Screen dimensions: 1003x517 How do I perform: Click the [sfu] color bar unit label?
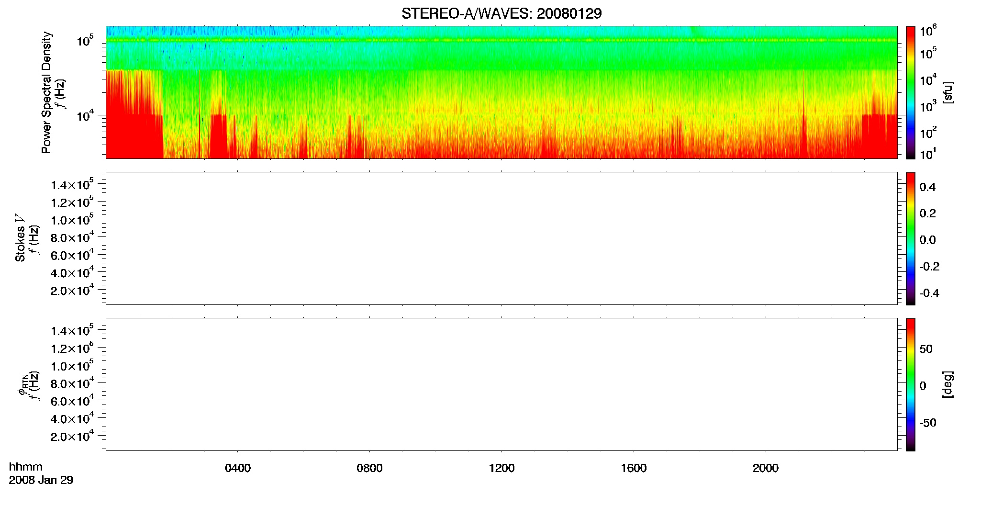pyautogui.click(x=948, y=93)
